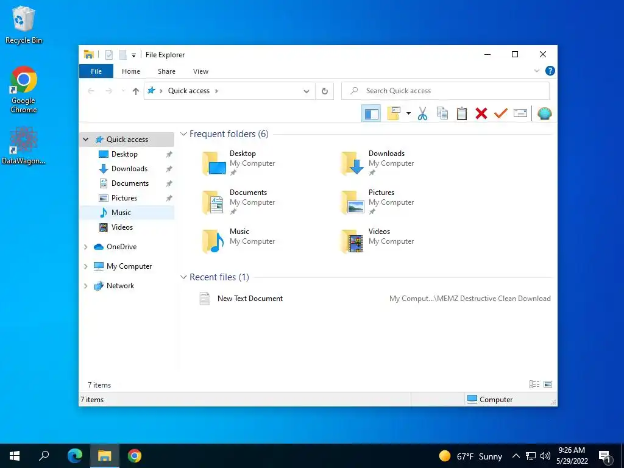Click the orange checkmark Properties icon
The image size is (624, 468).
tap(501, 113)
